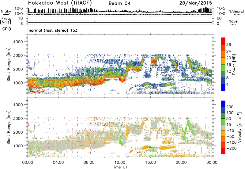Click the 100 label on the velocity colorbar
The image size is (245, 169).
tap(230, 113)
